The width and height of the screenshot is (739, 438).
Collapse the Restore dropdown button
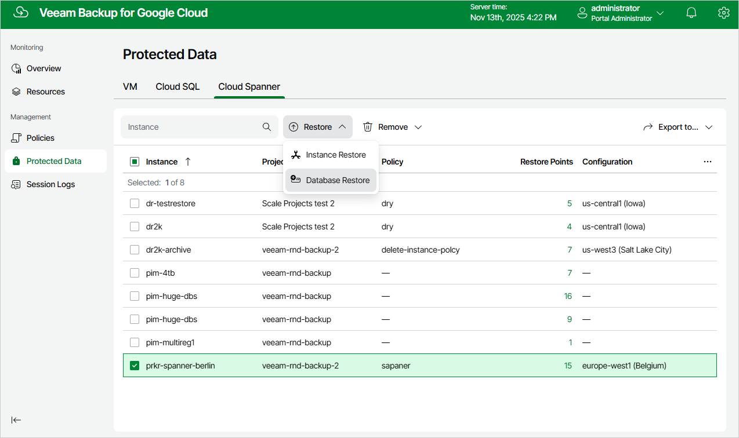(x=318, y=127)
